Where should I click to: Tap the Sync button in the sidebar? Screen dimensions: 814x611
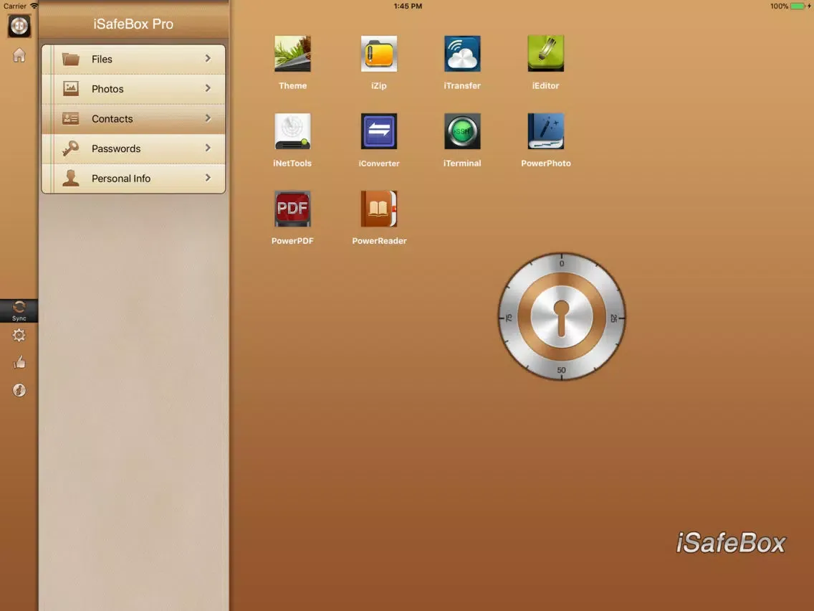tap(19, 311)
